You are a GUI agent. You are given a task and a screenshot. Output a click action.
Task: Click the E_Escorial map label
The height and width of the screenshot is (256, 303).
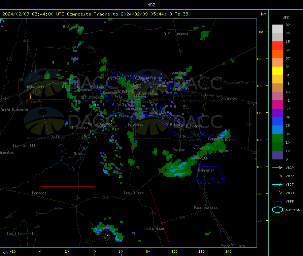click(125, 116)
